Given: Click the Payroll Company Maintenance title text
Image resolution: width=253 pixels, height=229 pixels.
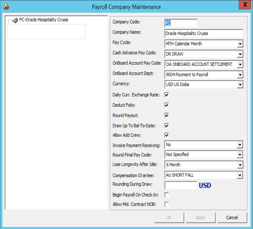Looking at the screenshot, I should pyautogui.click(x=126, y=7).
